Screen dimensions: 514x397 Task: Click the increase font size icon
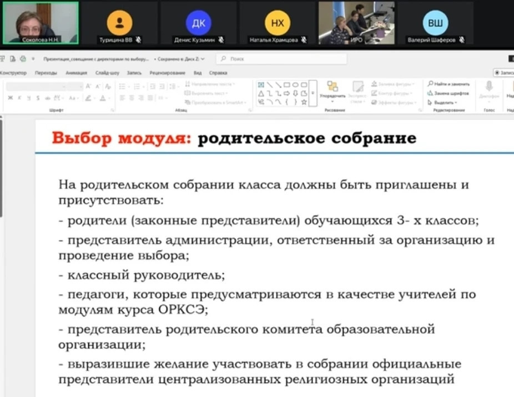coord(88,86)
